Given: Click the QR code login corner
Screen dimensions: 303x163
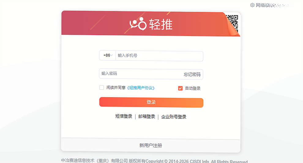Looking at the screenshot, I should coord(233,24).
